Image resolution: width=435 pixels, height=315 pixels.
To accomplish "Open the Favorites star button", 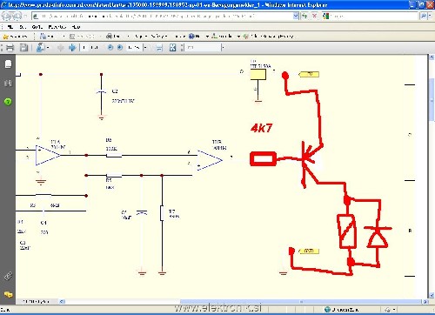I will tap(15, 37).
